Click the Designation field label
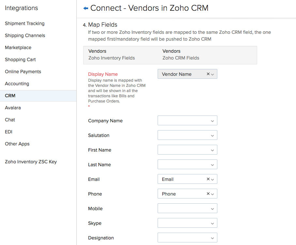The height and width of the screenshot is (245, 296). pos(101,238)
